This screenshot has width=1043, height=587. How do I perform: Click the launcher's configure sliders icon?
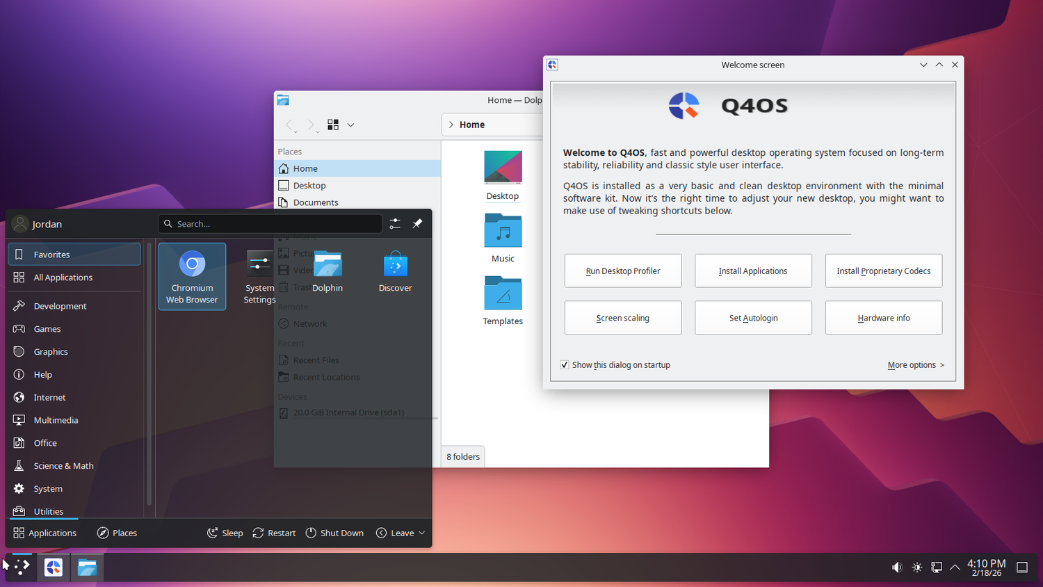tap(395, 224)
